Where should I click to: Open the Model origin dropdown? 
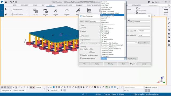pos(151,87)
